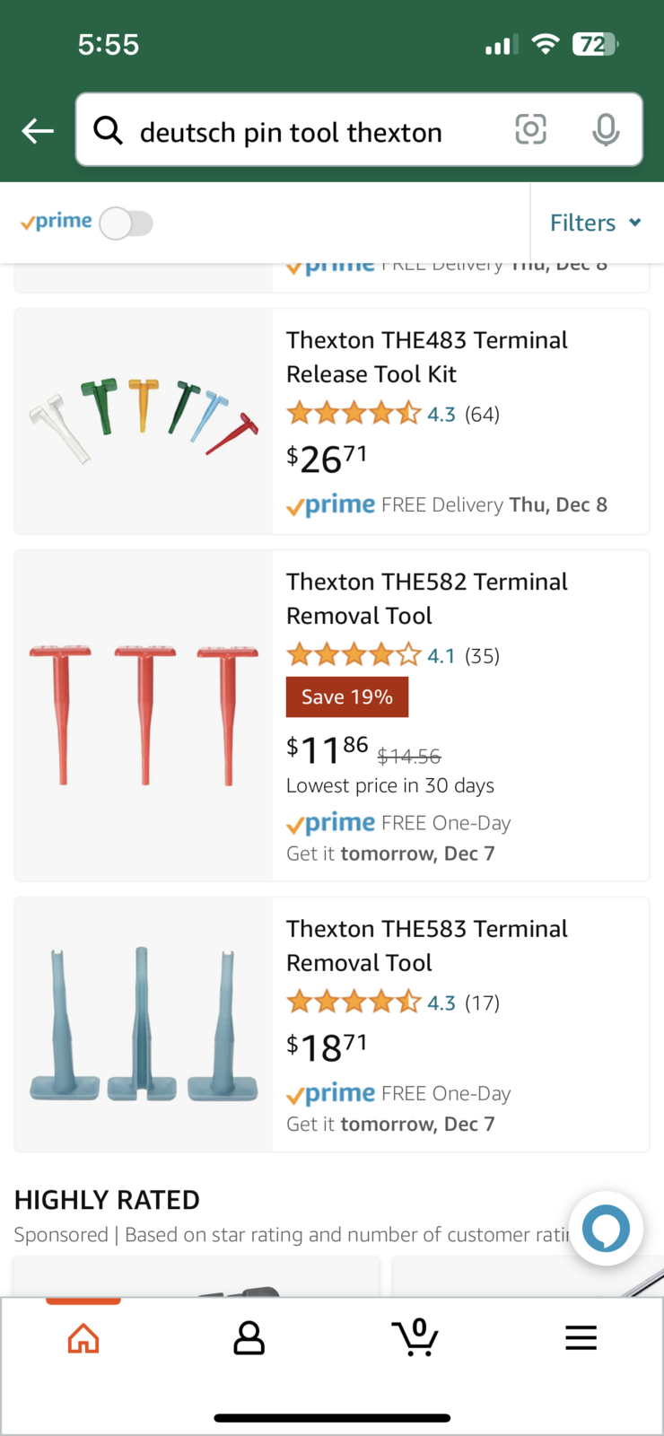
Task: Open Thexton THE483 Terminal Release Tool Kit
Action: click(x=426, y=356)
